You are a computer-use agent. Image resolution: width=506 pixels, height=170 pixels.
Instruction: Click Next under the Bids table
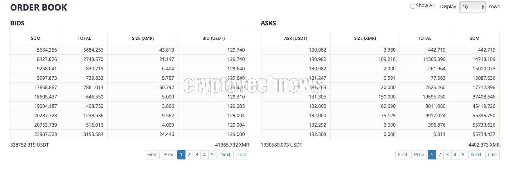click(x=225, y=155)
